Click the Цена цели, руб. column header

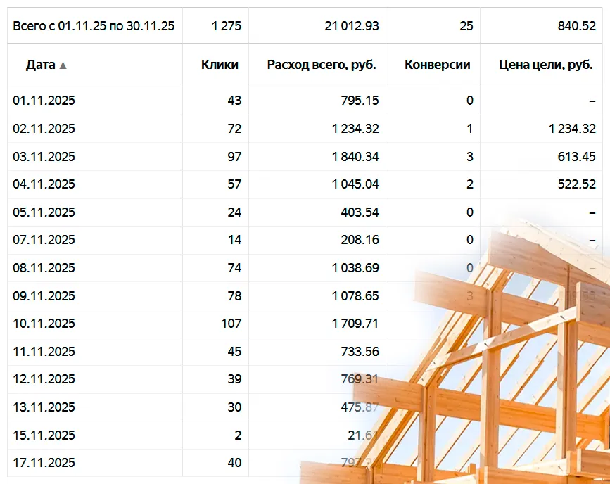point(546,65)
